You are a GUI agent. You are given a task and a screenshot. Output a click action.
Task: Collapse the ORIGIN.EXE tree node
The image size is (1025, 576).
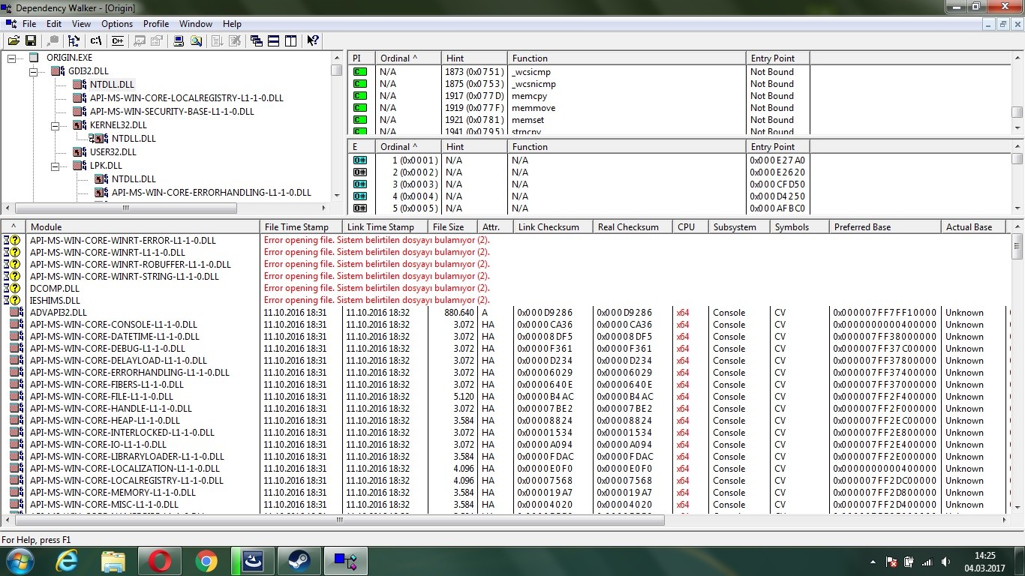click(11, 58)
